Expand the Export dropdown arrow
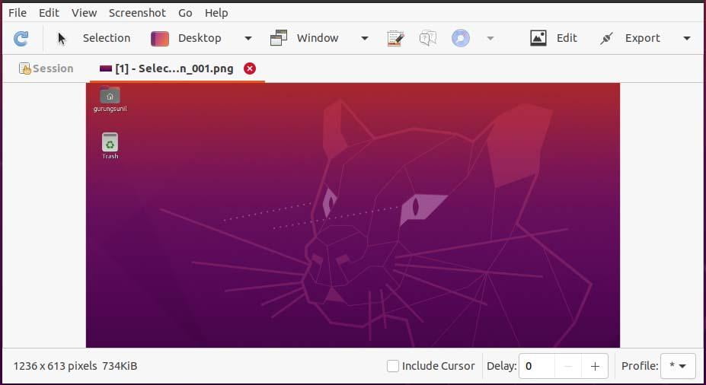706x385 pixels. tap(687, 39)
